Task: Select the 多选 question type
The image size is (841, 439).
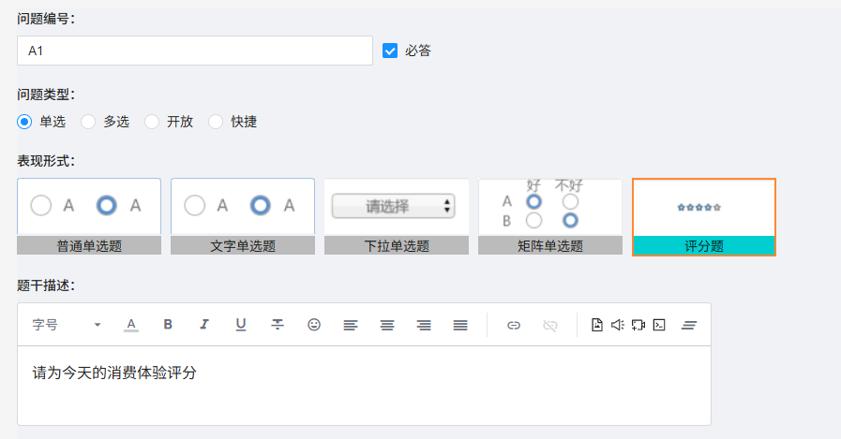Action: point(88,122)
